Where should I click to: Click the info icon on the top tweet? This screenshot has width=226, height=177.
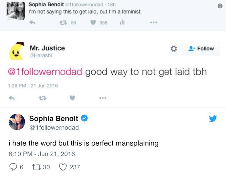[220, 6]
